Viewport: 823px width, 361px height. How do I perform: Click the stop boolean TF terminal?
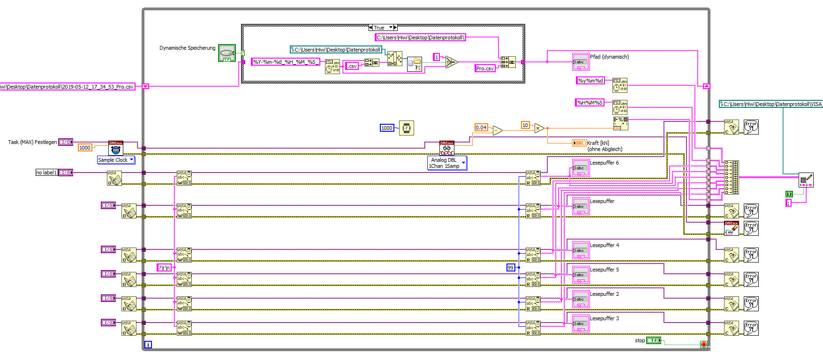point(654,340)
